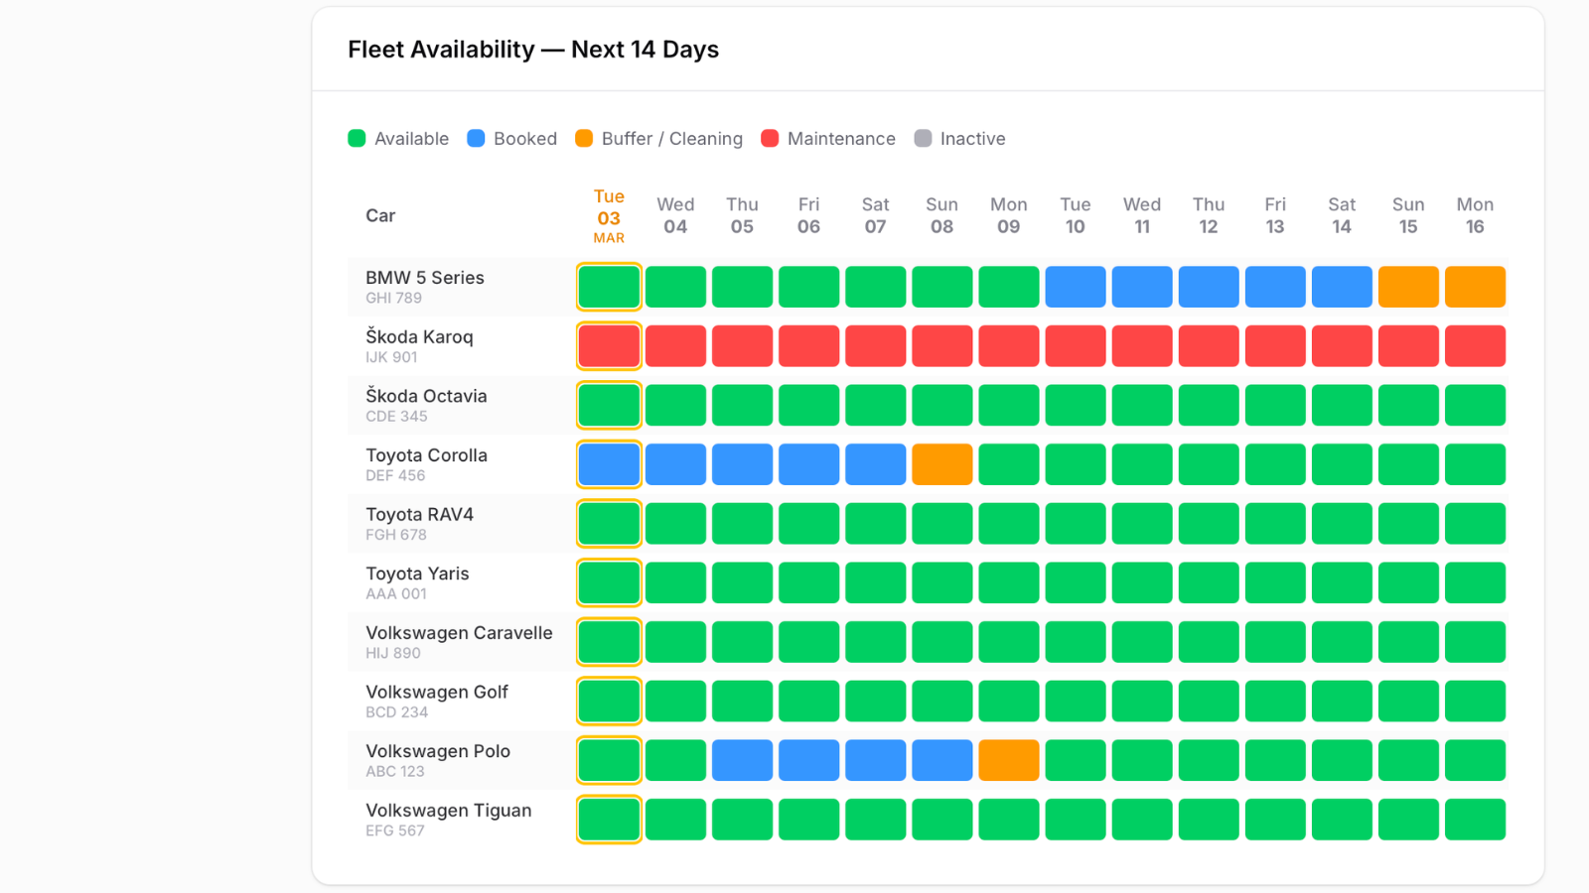
Task: Select the Tue 03 MAR column header
Action: click(609, 216)
